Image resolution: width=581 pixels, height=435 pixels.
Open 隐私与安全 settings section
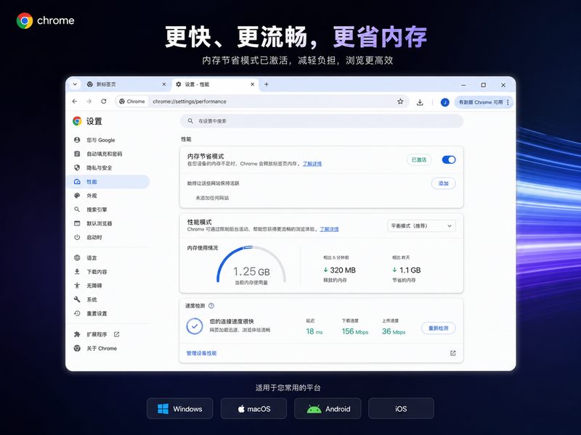click(x=108, y=167)
